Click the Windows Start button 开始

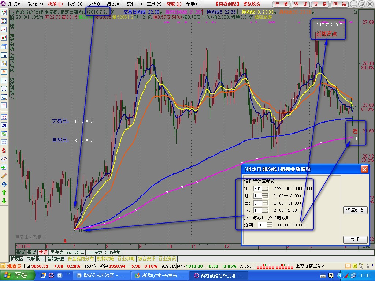pos(17,276)
